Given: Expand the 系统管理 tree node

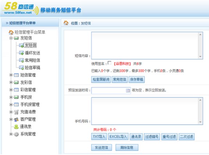Looking at the screenshot, I should tap(11, 134).
